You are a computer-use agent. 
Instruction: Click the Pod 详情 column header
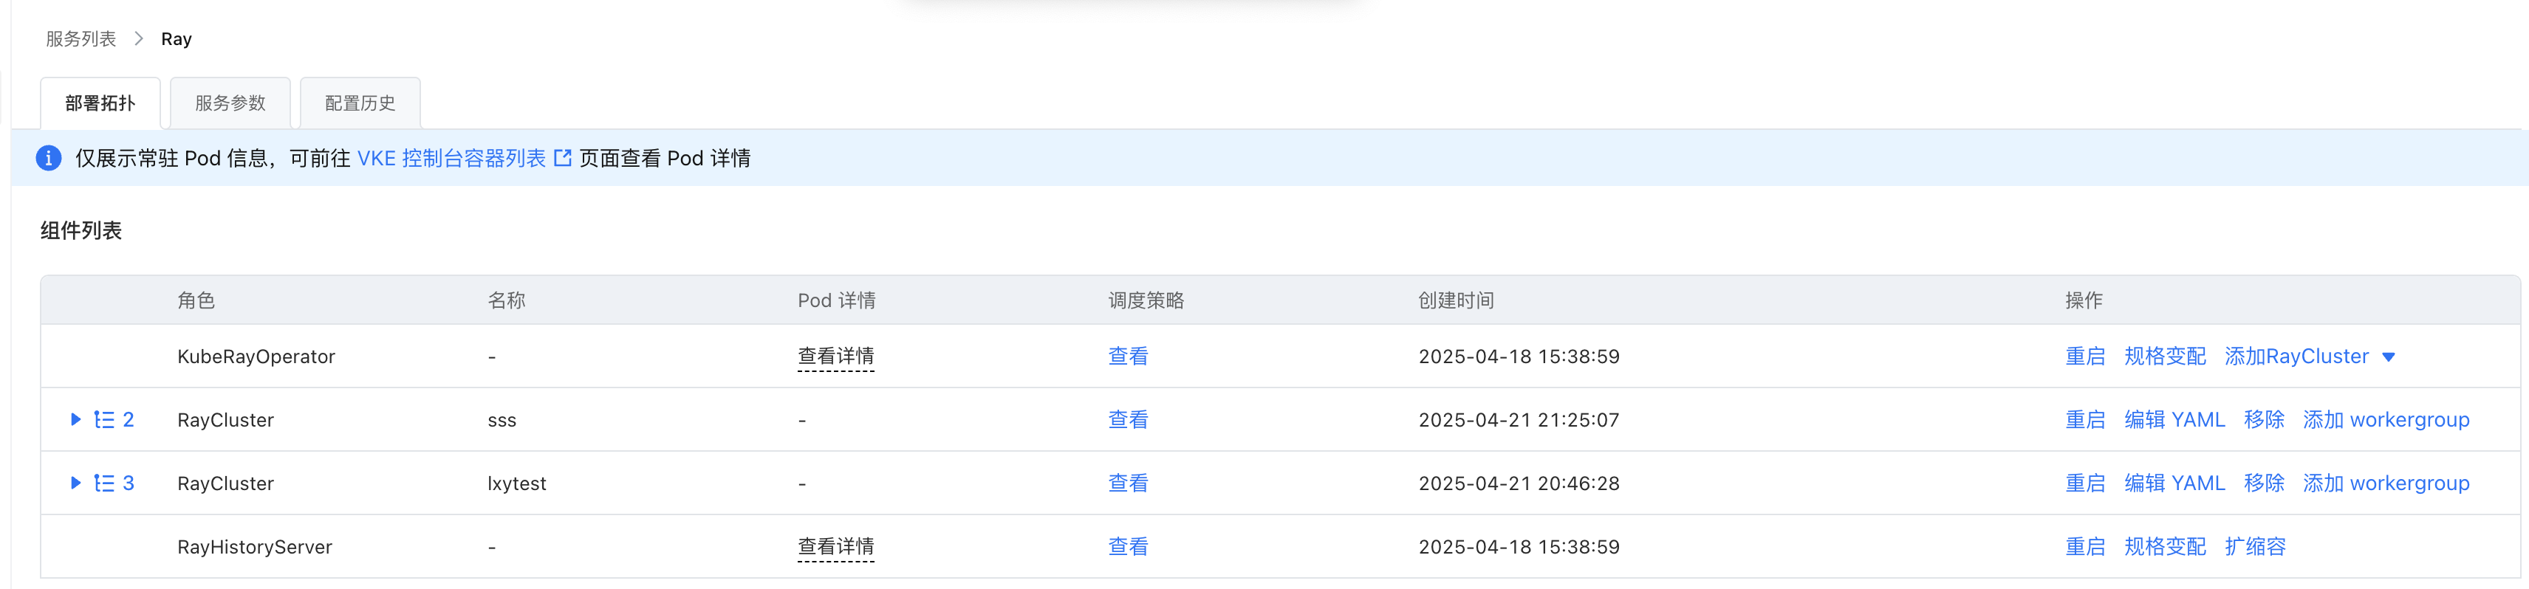(x=836, y=300)
